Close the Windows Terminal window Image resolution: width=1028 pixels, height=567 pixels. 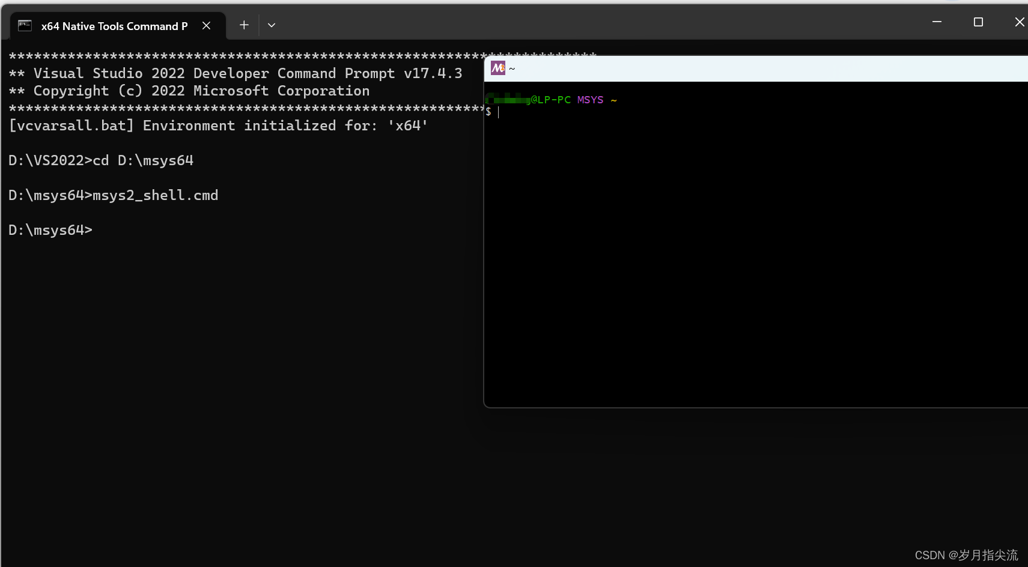coord(1019,22)
